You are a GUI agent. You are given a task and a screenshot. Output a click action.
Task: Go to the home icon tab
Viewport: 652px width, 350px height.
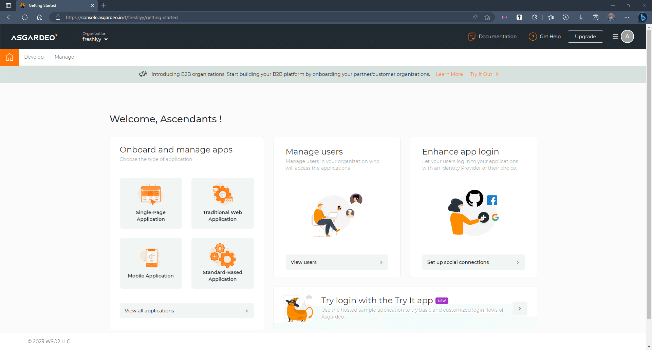pyautogui.click(x=10, y=57)
